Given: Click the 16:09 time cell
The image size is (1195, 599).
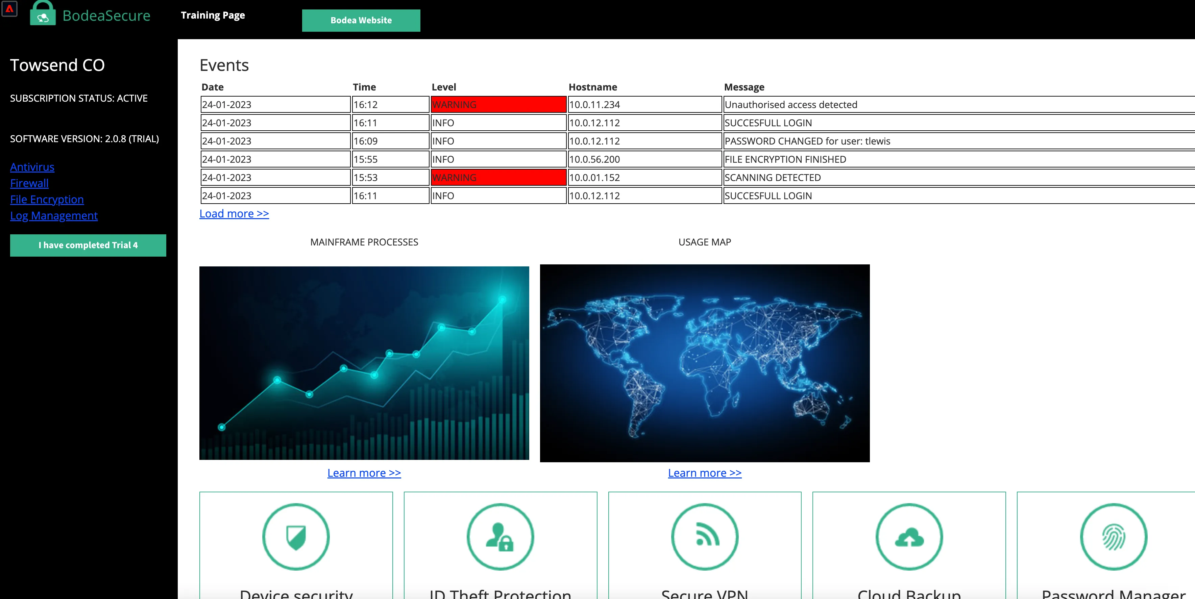Looking at the screenshot, I should tap(391, 141).
